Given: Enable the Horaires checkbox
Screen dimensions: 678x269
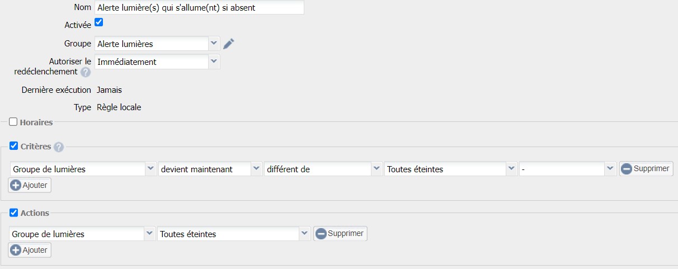Looking at the screenshot, I should (13, 121).
